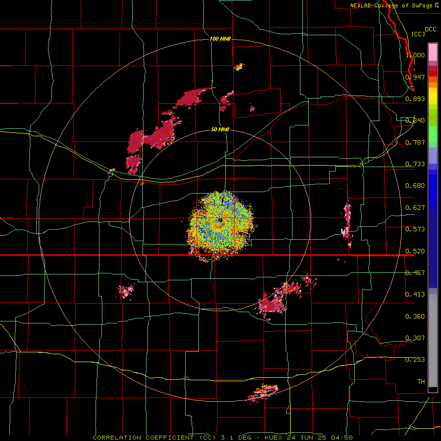Screen dimensions: 441x441
Task: Click the 0.520 color scale value
Action: tap(415, 251)
